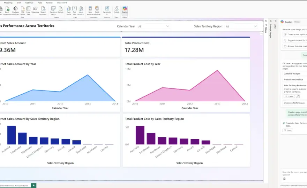This screenshot has height=188, width=307.
Task: Open more options ellipsis at report canvas corner
Action: [x=261, y=33]
